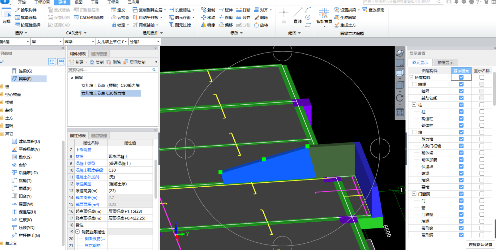Click 复制 in component list toolbar
The image size is (496, 250).
click(x=97, y=62)
